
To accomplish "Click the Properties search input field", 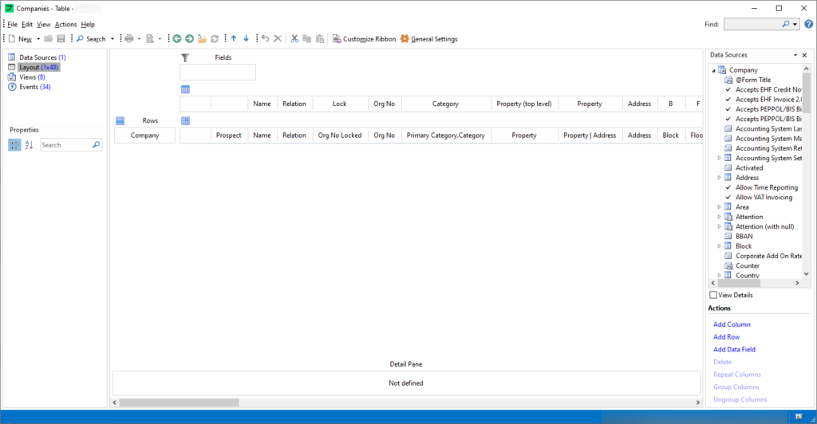I will [66, 145].
